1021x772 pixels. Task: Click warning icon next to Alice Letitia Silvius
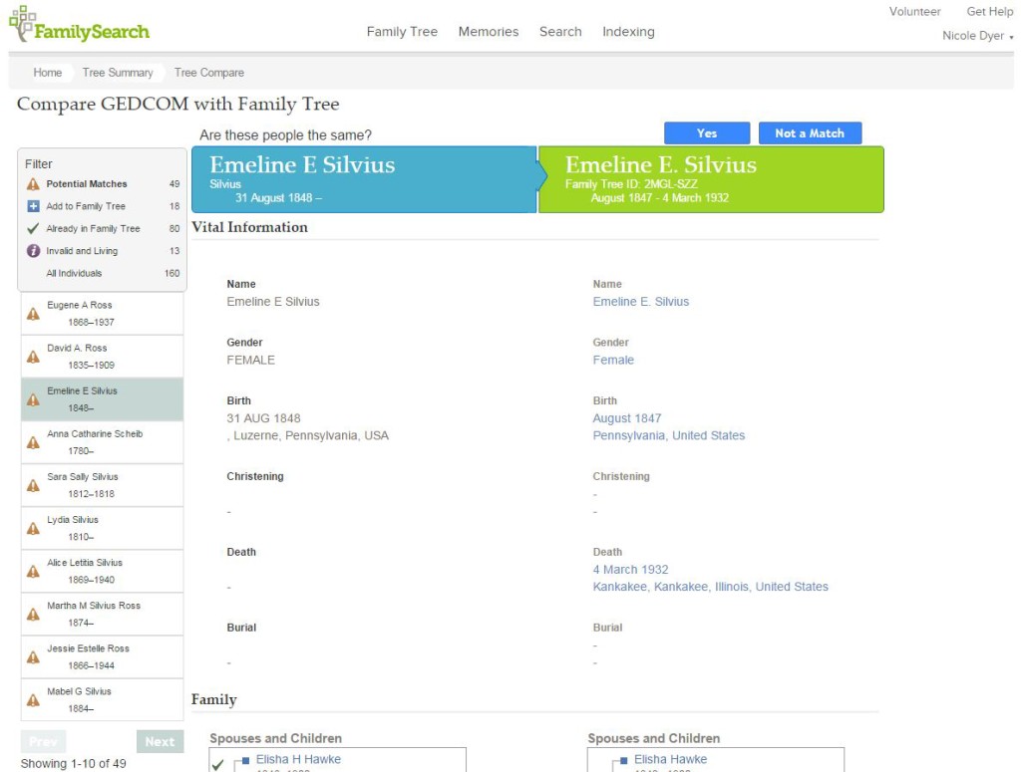pyautogui.click(x=33, y=572)
